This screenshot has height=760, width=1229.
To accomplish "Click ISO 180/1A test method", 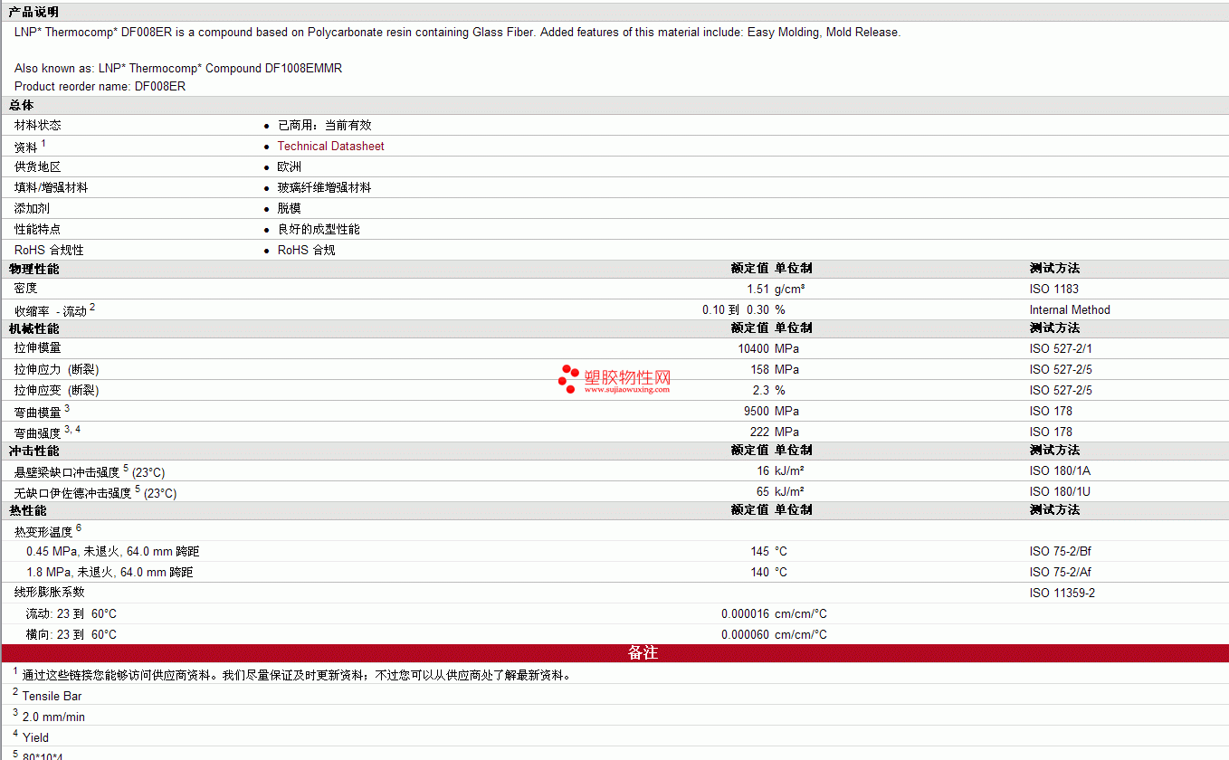I will [1060, 470].
